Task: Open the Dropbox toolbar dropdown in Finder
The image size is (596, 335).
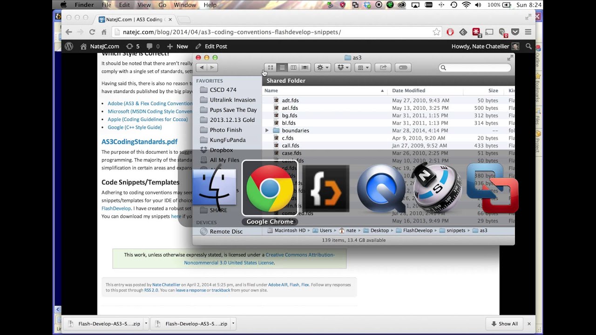Action: pos(342,67)
